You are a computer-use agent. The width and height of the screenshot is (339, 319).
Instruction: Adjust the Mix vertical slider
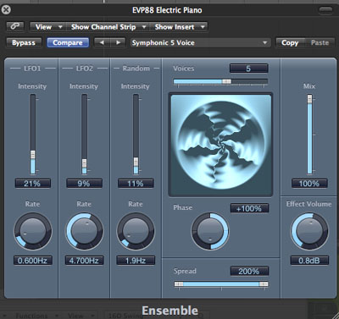(x=310, y=135)
